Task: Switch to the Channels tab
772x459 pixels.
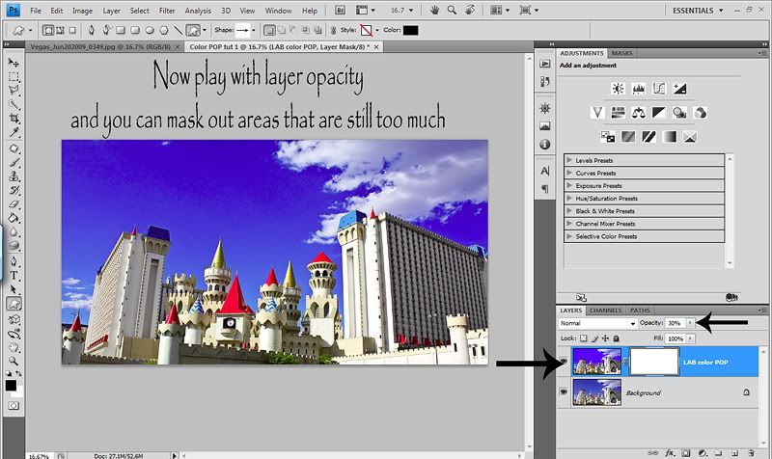Action: tap(605, 310)
